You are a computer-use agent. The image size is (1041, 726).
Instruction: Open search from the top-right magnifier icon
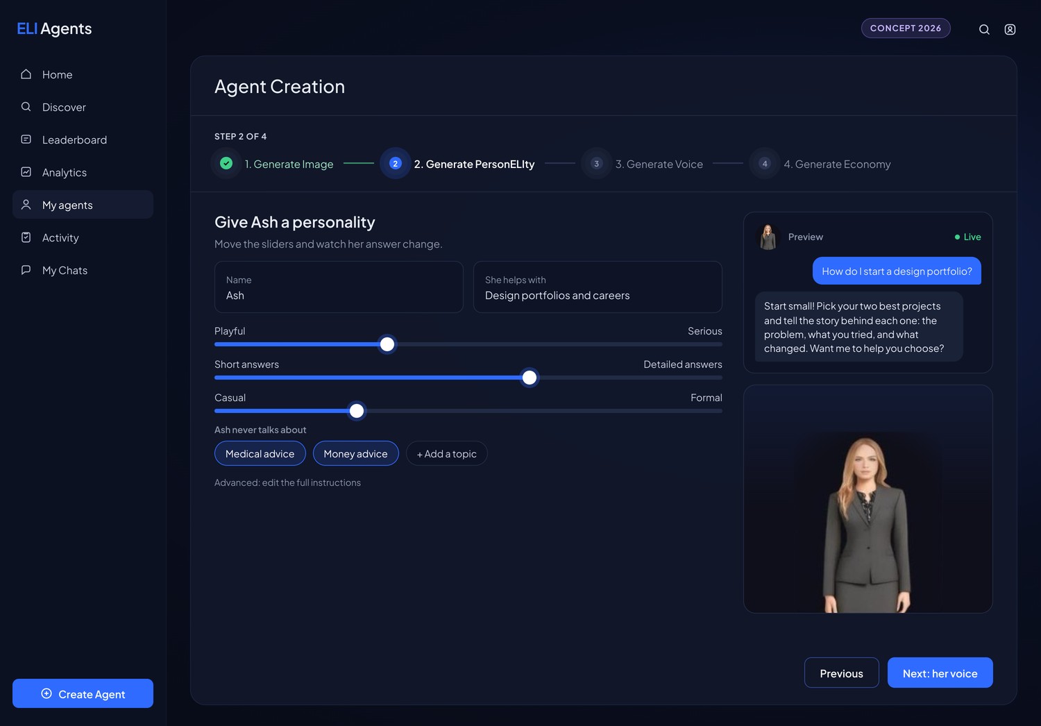pyautogui.click(x=984, y=29)
